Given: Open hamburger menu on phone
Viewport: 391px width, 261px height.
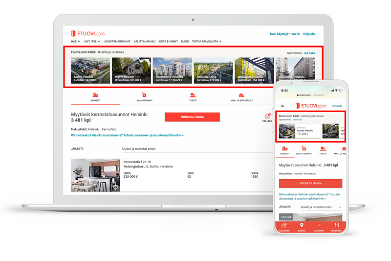Looking at the screenshot, I should pyautogui.click(x=282, y=106).
